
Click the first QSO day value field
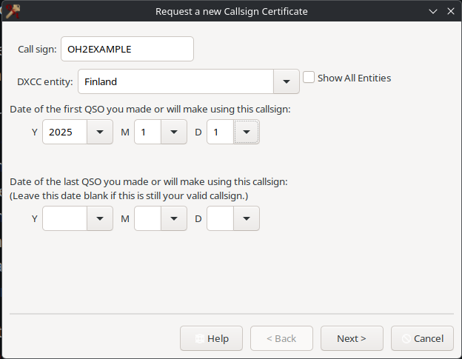(220, 132)
